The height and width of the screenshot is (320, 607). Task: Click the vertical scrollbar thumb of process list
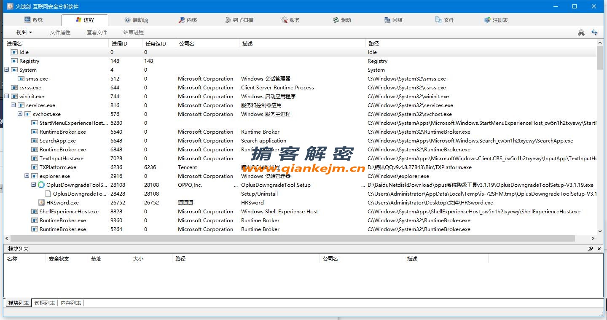(x=600, y=58)
